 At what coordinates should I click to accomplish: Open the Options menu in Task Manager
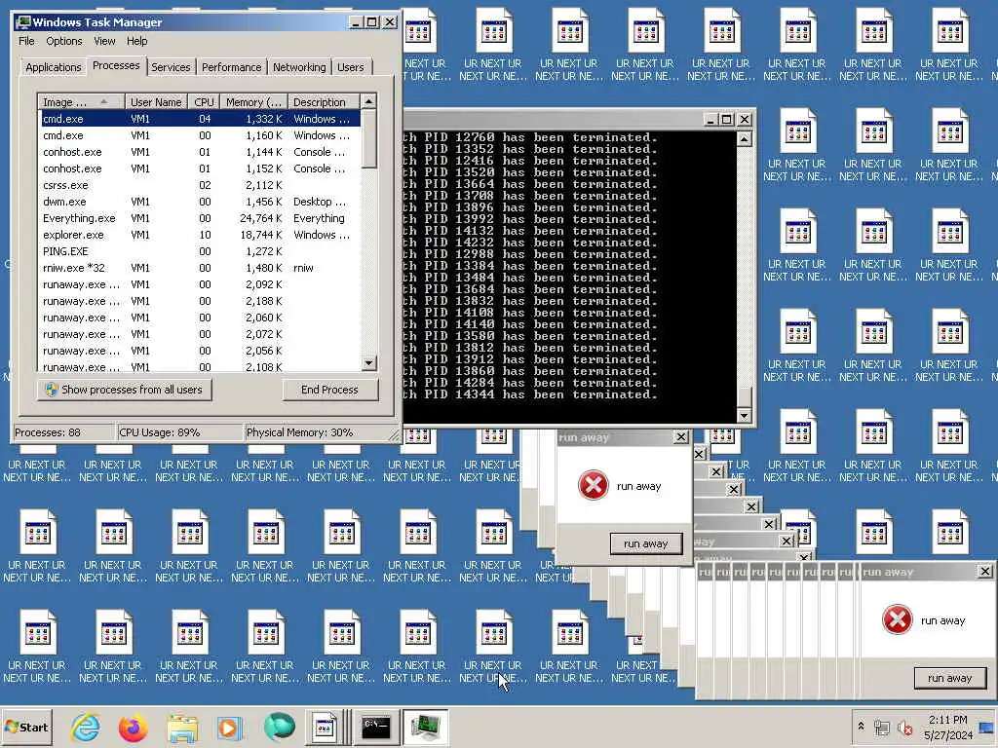click(x=63, y=41)
